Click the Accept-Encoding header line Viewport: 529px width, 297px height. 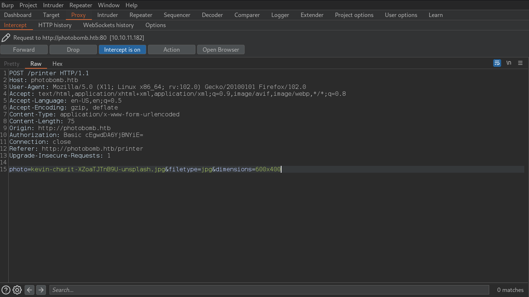tap(64, 107)
